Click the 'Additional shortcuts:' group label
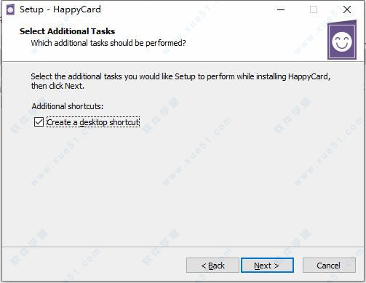The height and width of the screenshot is (283, 366). click(x=68, y=106)
